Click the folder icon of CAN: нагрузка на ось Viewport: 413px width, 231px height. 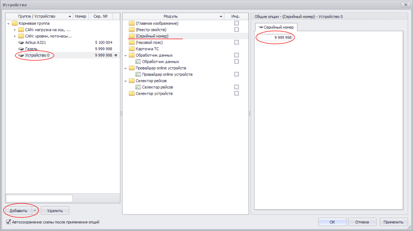[x=21, y=30]
